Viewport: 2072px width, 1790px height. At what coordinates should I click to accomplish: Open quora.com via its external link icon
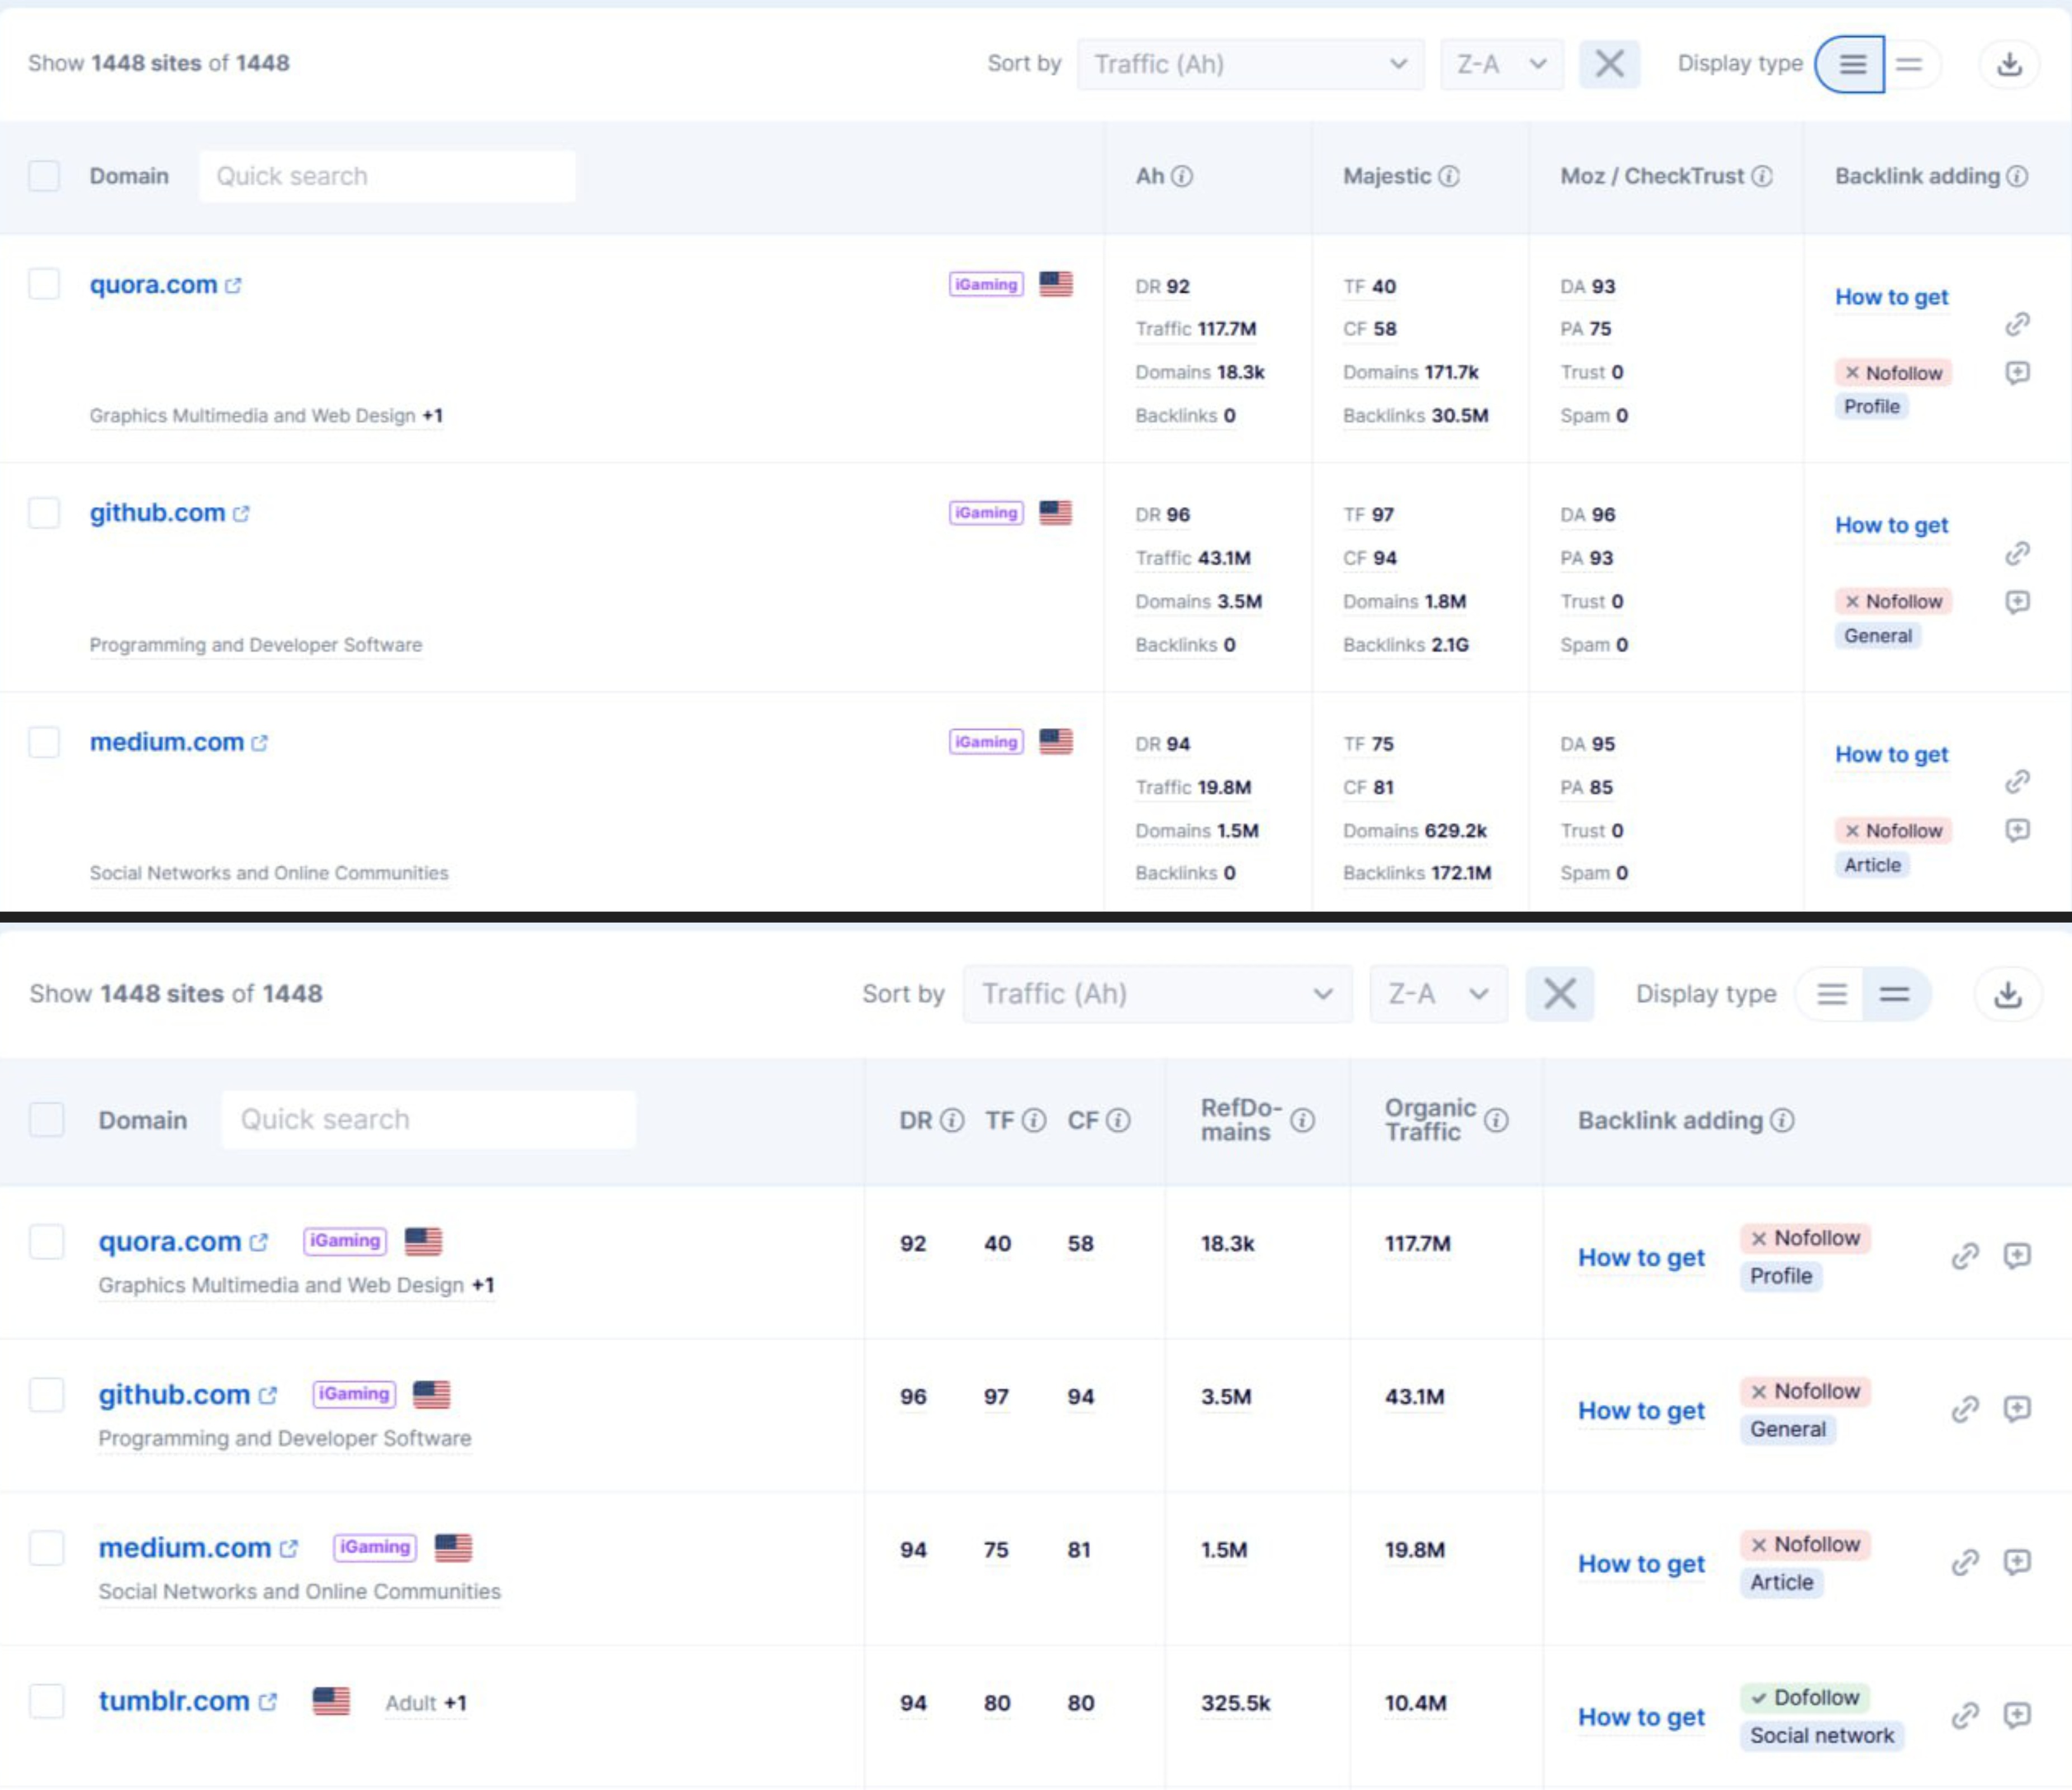click(233, 285)
